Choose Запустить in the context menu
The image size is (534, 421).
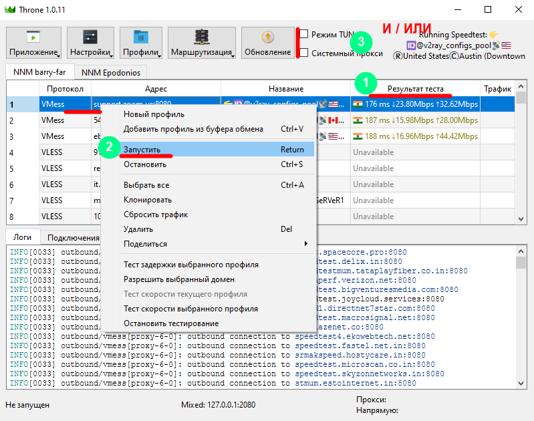coord(142,150)
